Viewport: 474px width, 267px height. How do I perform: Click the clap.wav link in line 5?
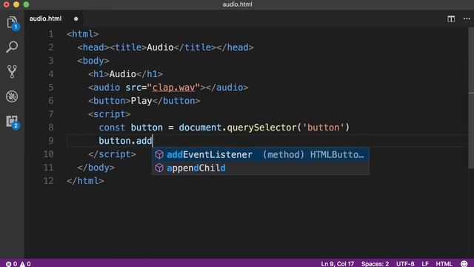point(173,88)
